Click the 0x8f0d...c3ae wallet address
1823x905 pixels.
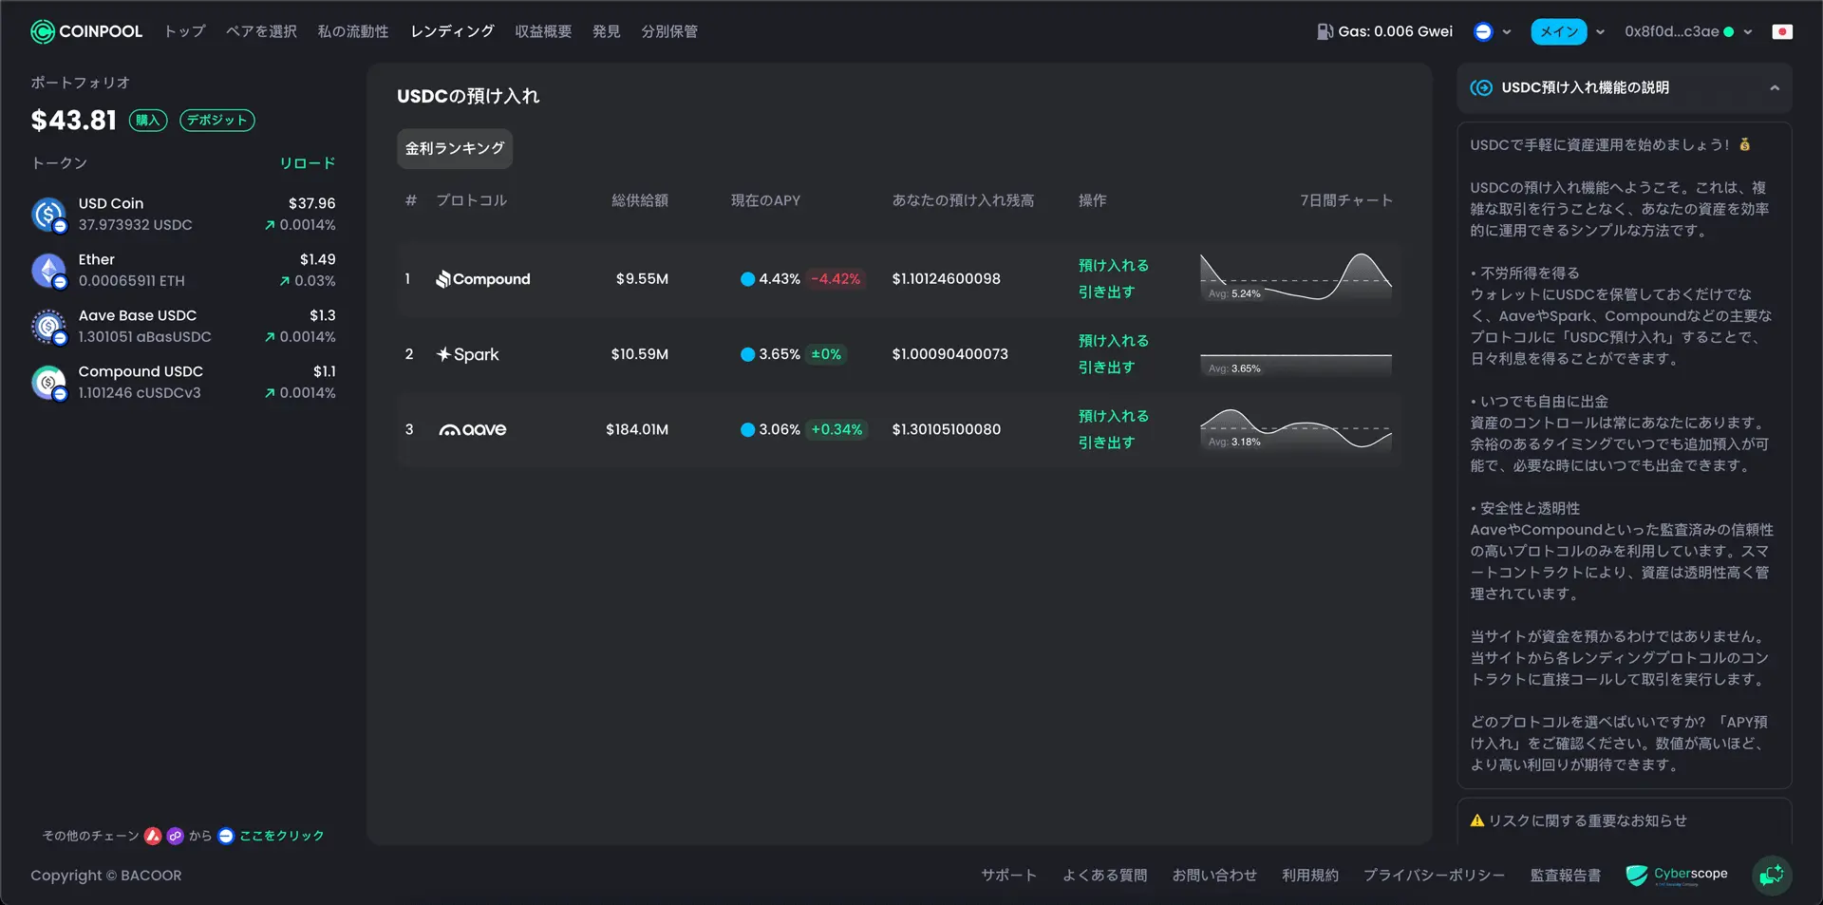pyautogui.click(x=1671, y=31)
